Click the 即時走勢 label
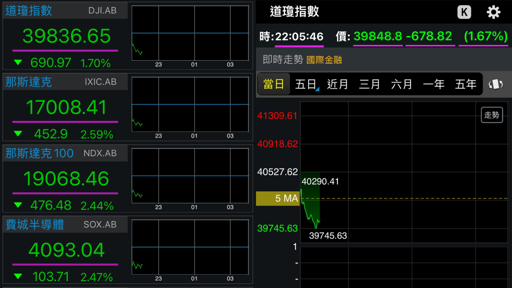Viewport: 512px width, 288px height. (x=283, y=59)
